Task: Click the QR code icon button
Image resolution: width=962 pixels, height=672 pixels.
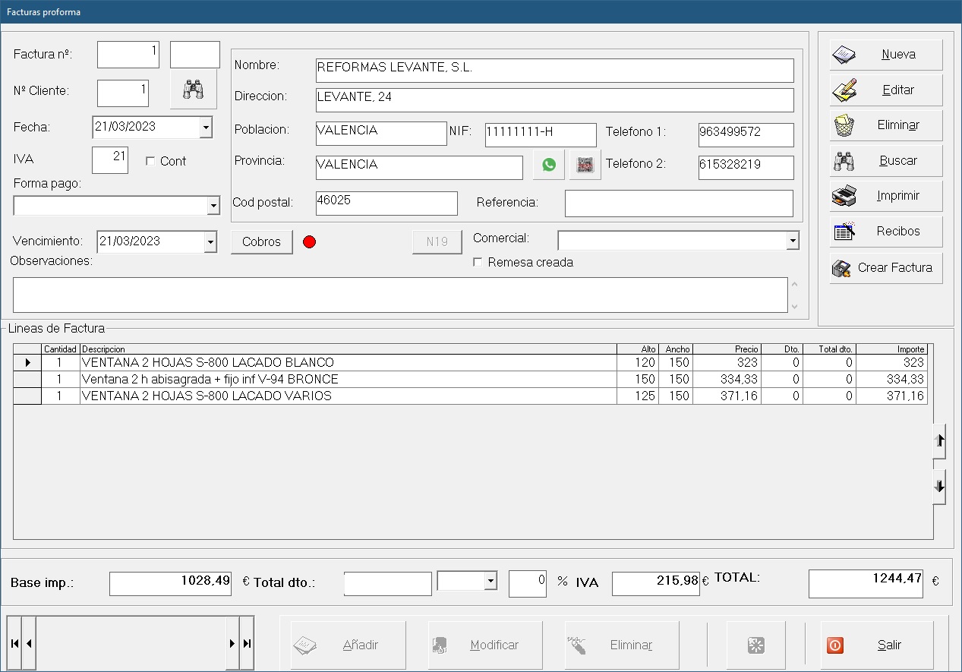Action: [x=585, y=165]
